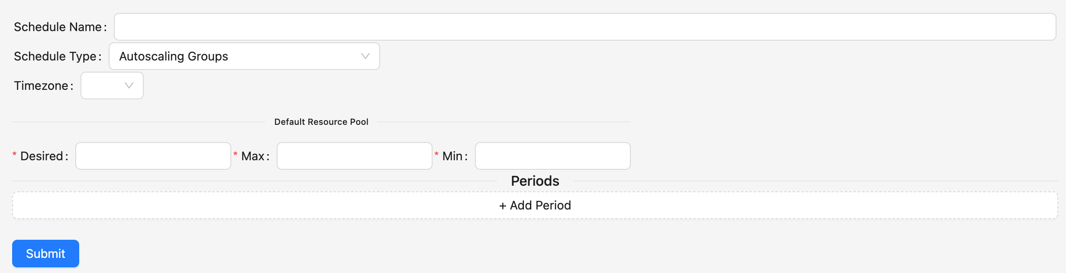
Task: Click the Periods section heading
Action: [535, 181]
